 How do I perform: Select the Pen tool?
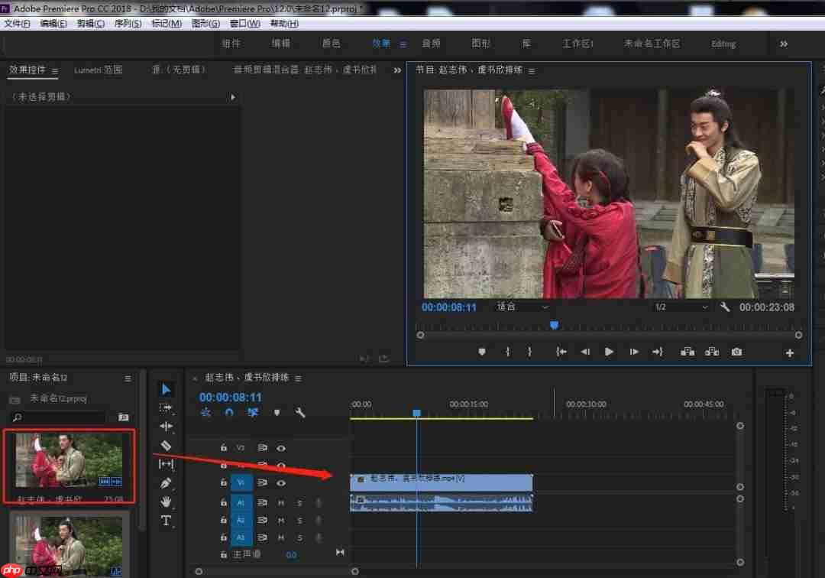pyautogui.click(x=167, y=482)
